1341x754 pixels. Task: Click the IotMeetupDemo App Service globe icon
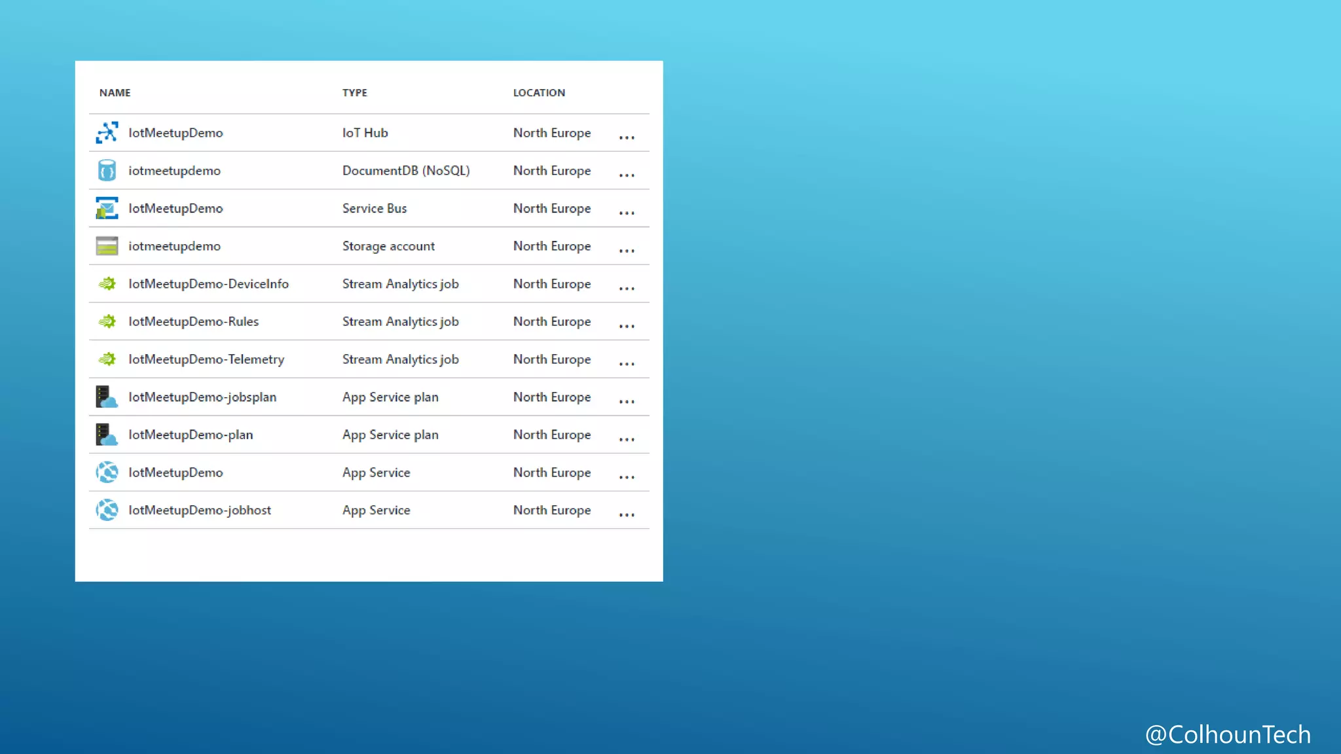(107, 473)
